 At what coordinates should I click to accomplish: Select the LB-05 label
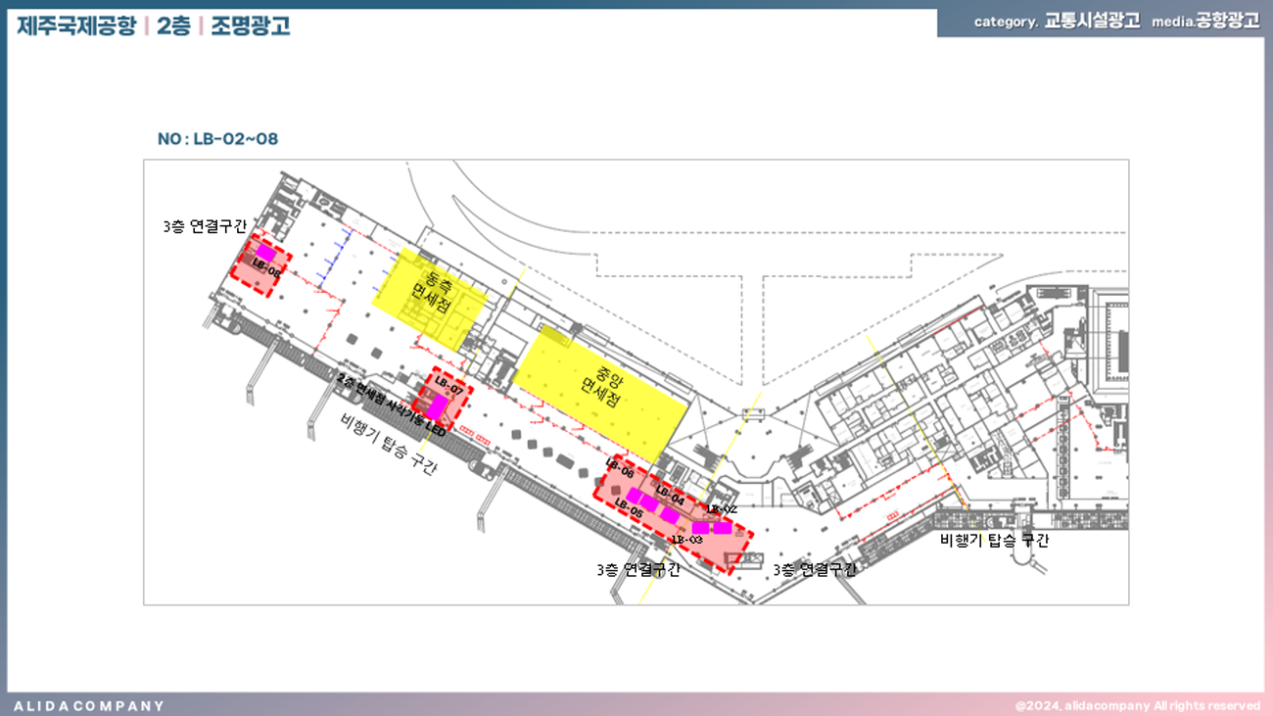[628, 509]
